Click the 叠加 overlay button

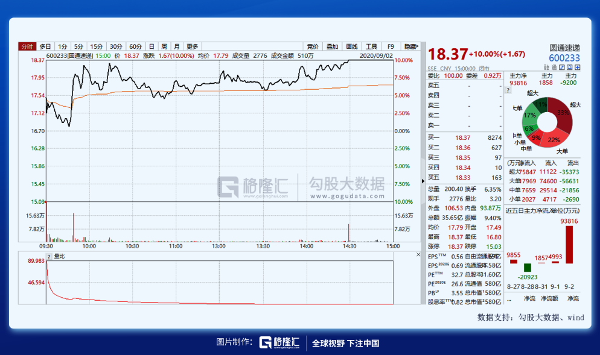tap(332, 46)
